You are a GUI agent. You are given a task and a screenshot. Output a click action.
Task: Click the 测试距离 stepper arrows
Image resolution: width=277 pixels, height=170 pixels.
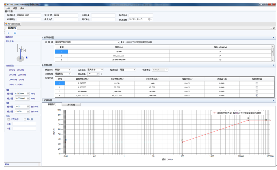pyautogui.click(x=98, y=74)
